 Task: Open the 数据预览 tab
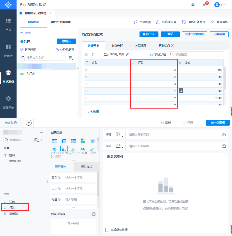pos(94,46)
